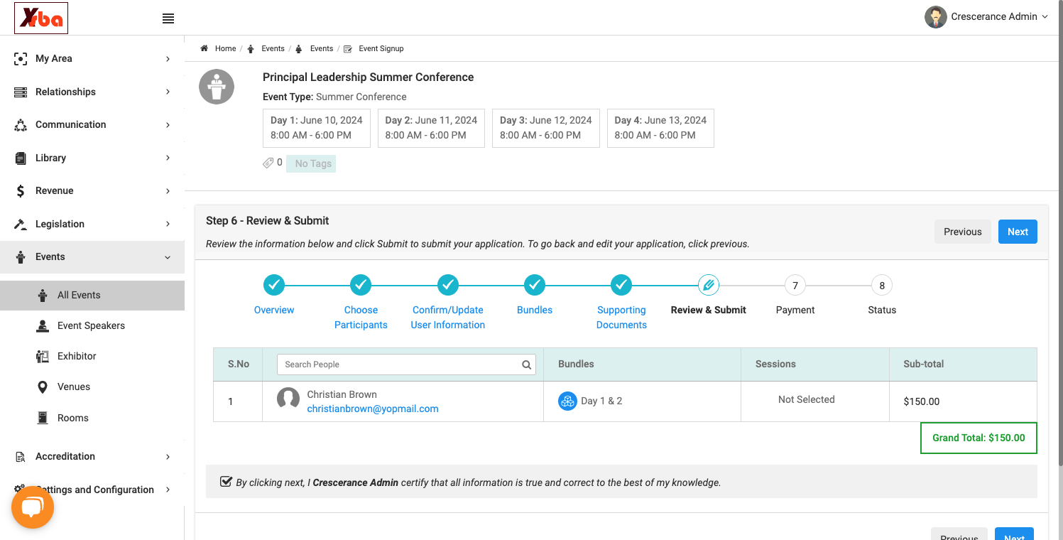
Task: Click the Bundles step checkmark circle
Action: pos(535,286)
